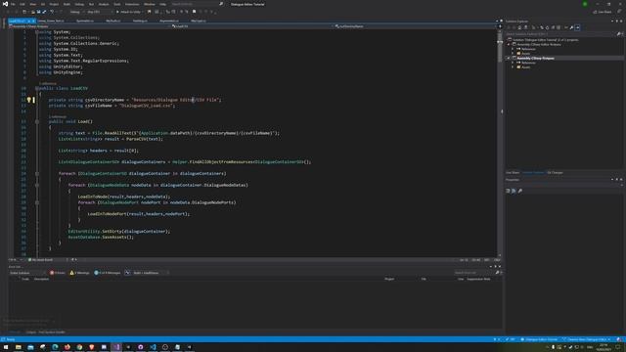This screenshot has width=626, height=352.
Task: Open File Explorer from the taskbar
Action: point(19,348)
